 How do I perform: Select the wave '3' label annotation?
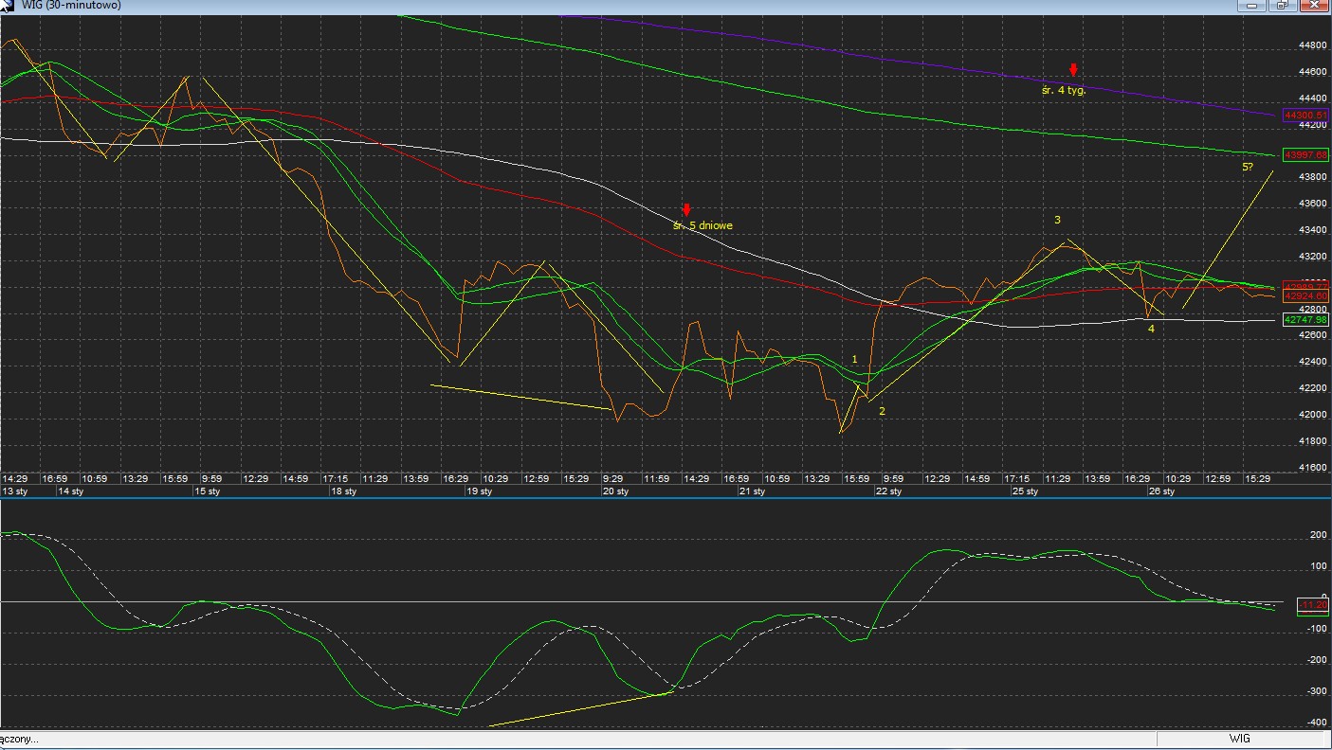tap(1057, 221)
